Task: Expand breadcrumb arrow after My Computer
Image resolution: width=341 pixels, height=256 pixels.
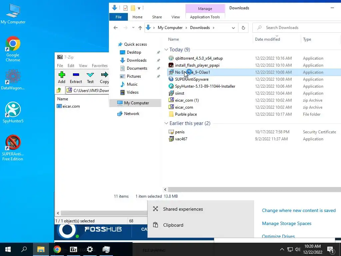Action: click(x=186, y=28)
